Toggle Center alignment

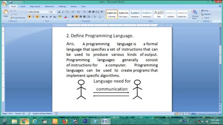77,17
